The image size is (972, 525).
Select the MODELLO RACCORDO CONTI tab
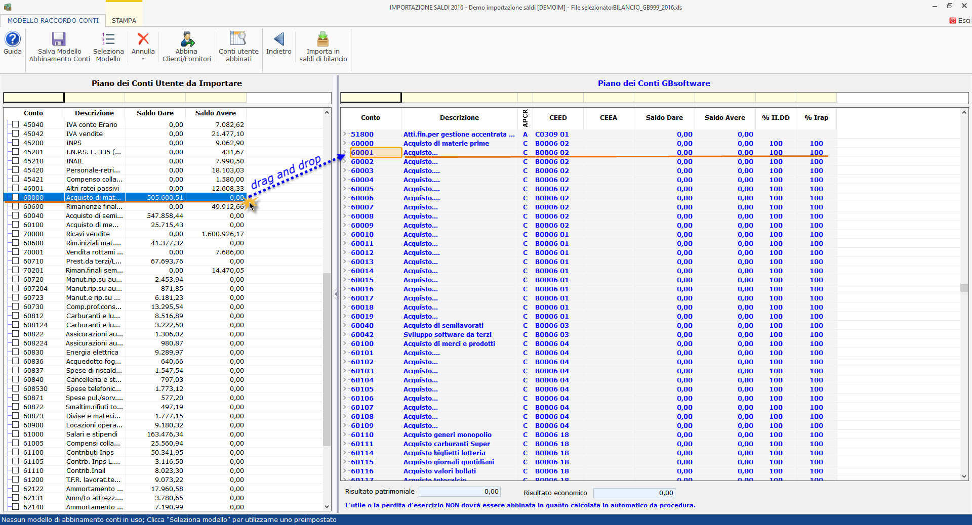click(x=53, y=20)
